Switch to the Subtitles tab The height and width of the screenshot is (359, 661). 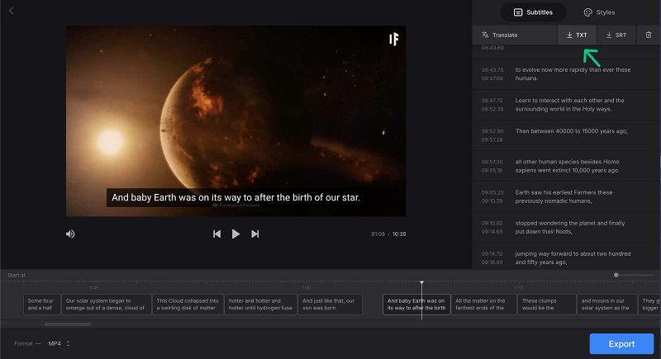[x=533, y=12]
